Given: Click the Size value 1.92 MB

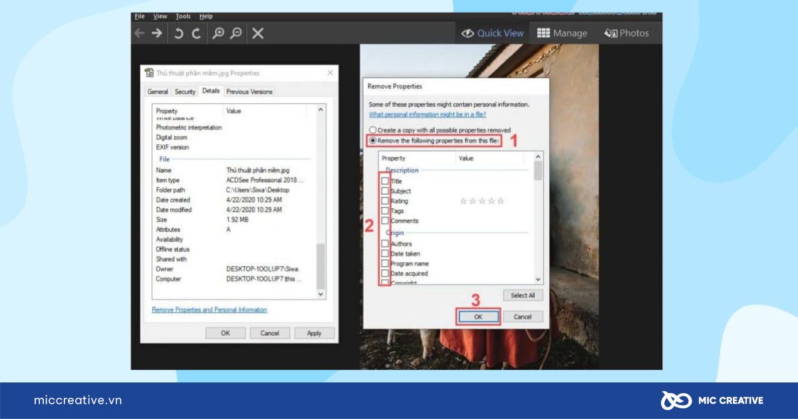Looking at the screenshot, I should (x=238, y=219).
